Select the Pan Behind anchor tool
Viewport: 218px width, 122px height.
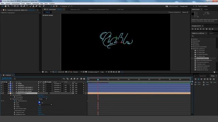point(18,6)
